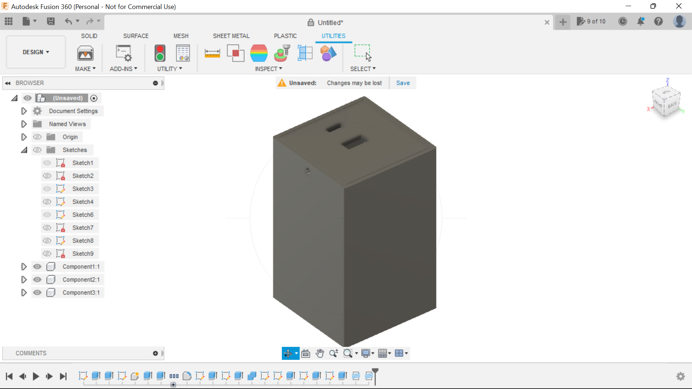This screenshot has height=389, width=692.
Task: Select the Measure tool
Action: [x=212, y=53]
